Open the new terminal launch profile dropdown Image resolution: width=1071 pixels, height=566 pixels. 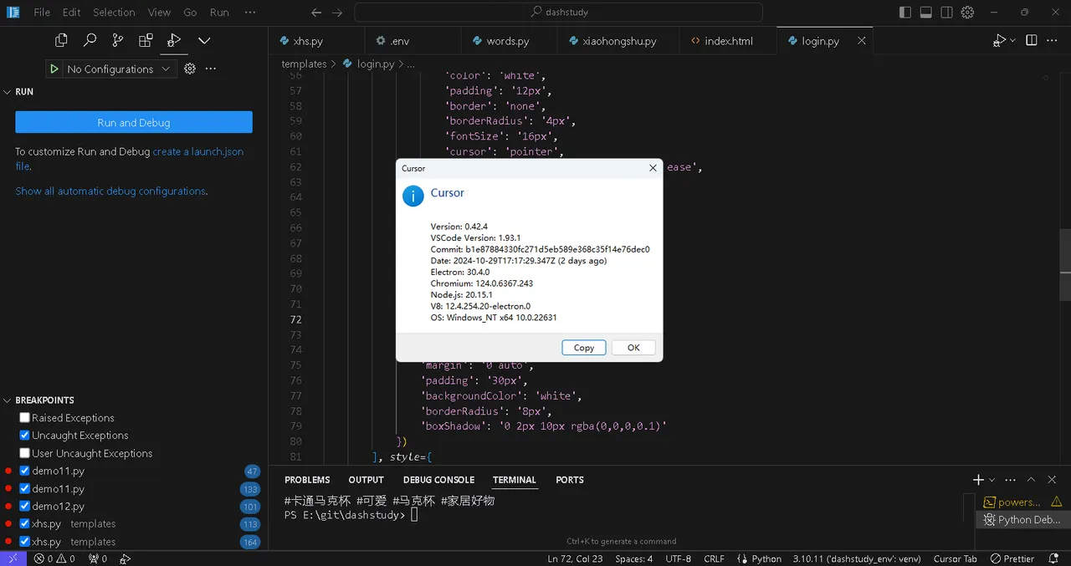click(992, 480)
